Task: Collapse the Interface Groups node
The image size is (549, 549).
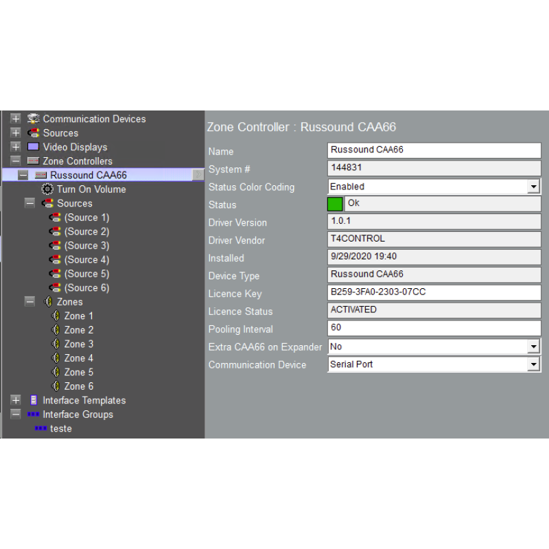Action: pyautogui.click(x=15, y=414)
